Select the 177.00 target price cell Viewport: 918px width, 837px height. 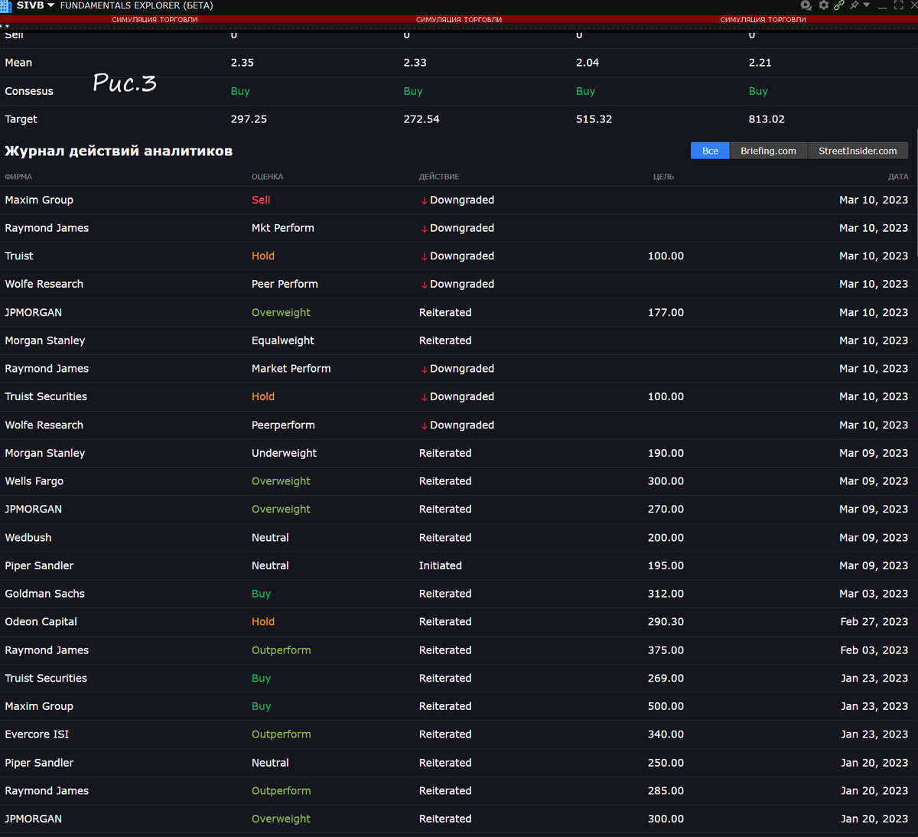coord(666,313)
